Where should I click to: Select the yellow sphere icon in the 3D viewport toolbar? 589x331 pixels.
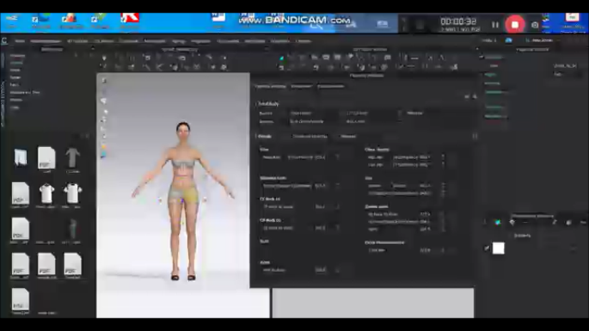click(104, 147)
